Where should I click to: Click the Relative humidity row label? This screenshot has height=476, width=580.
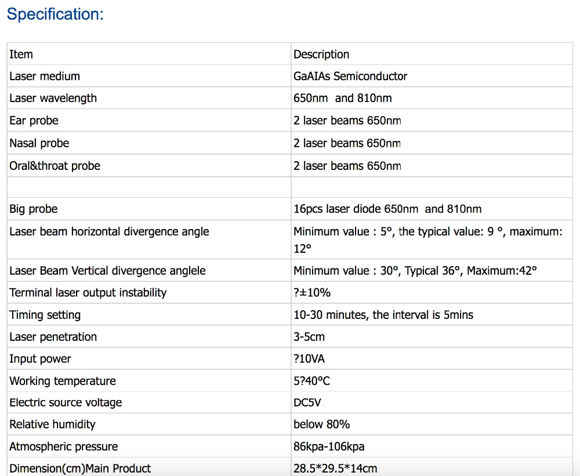point(52,424)
